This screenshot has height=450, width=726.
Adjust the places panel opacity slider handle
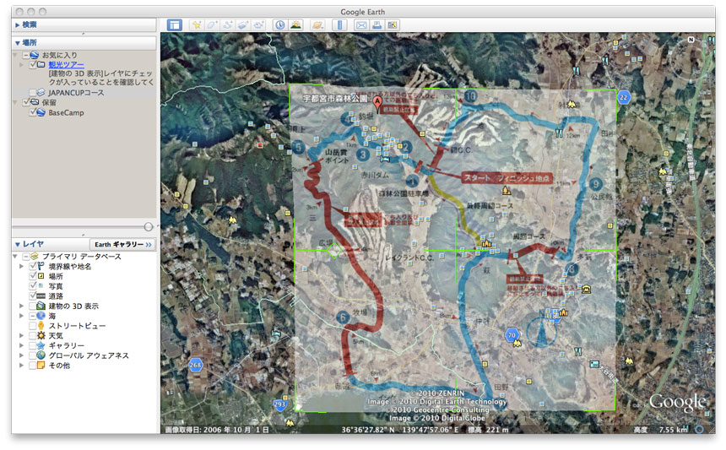149,227
